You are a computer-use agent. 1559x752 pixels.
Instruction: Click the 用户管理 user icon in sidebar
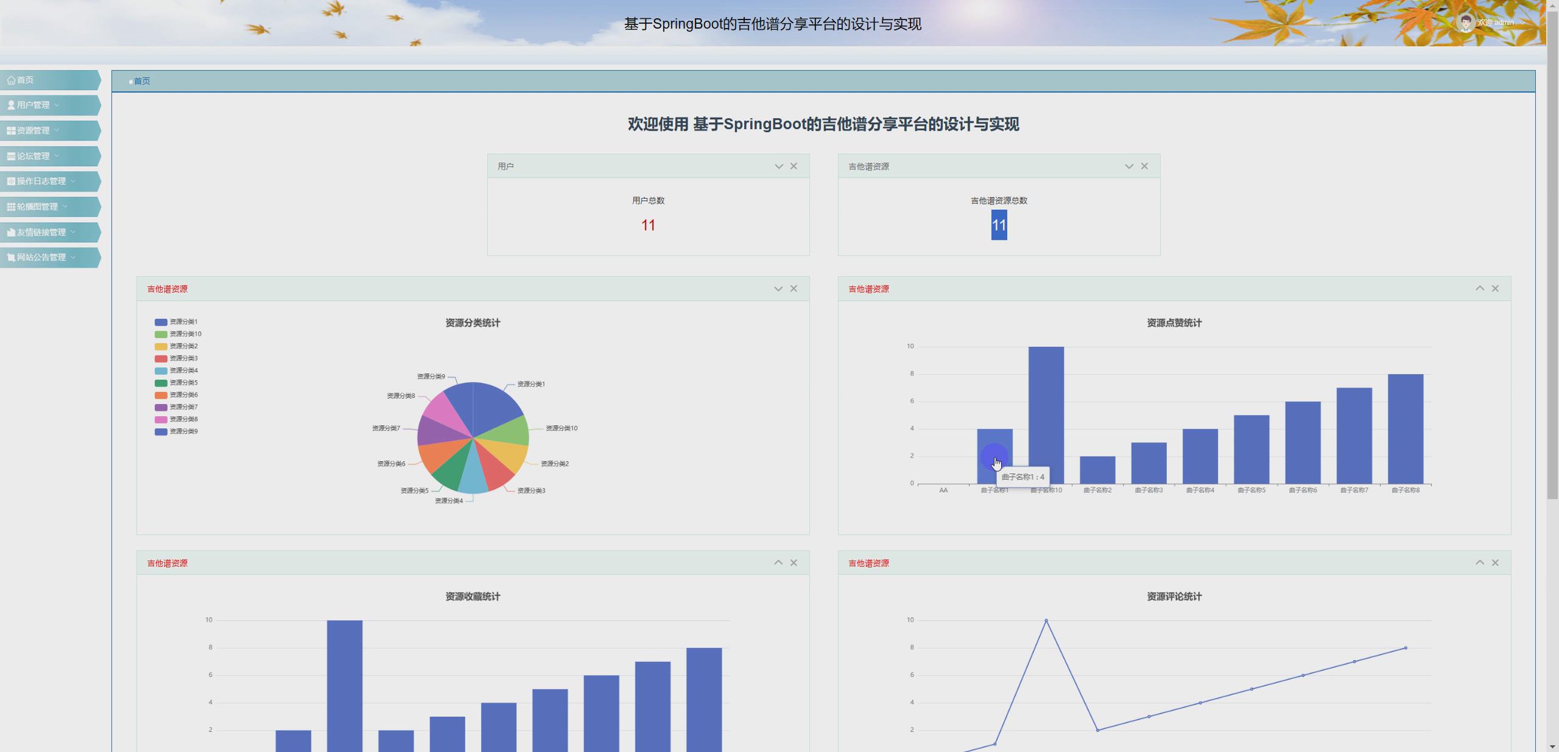(x=11, y=105)
